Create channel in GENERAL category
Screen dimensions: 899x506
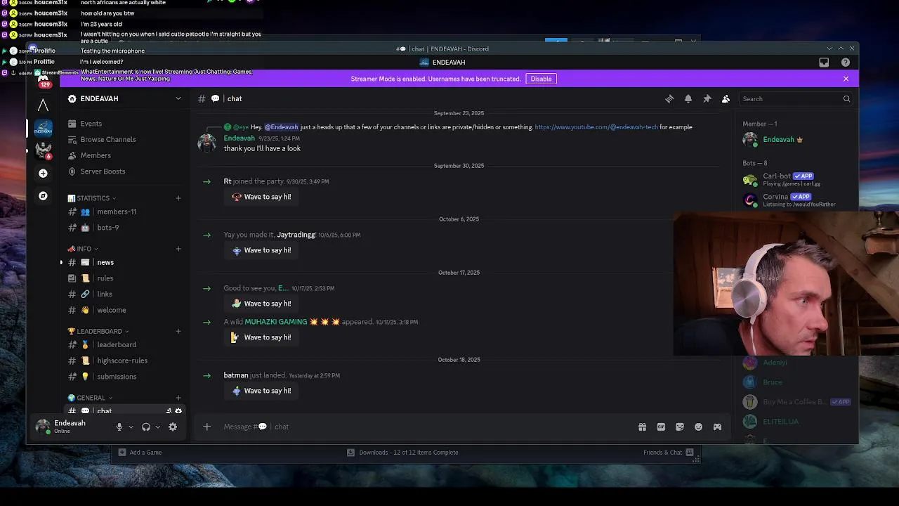[x=178, y=398]
